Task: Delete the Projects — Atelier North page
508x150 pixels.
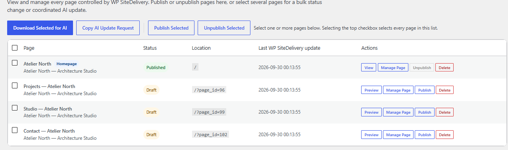Action: [444, 90]
